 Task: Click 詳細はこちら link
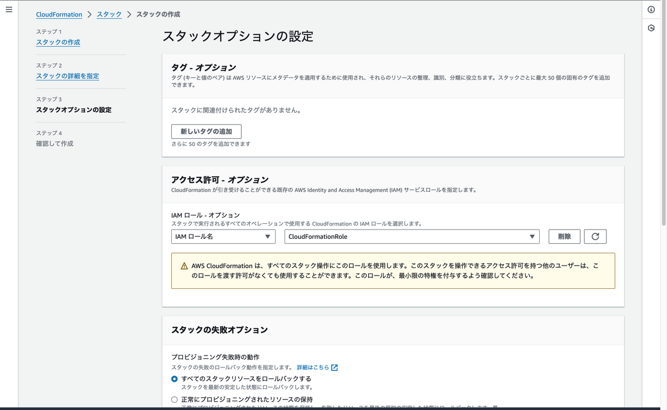pos(313,368)
